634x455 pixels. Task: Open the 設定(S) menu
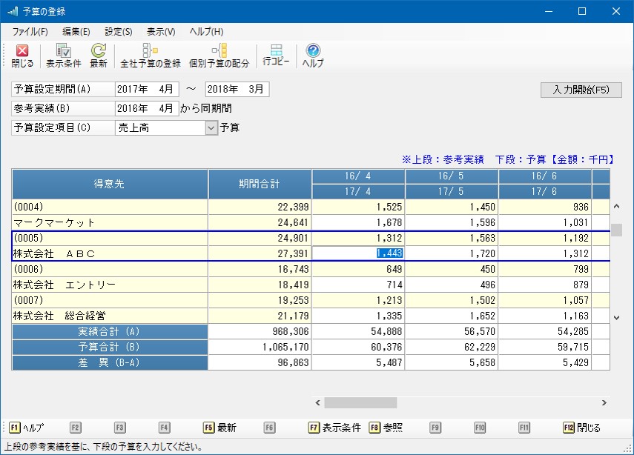tap(119, 32)
